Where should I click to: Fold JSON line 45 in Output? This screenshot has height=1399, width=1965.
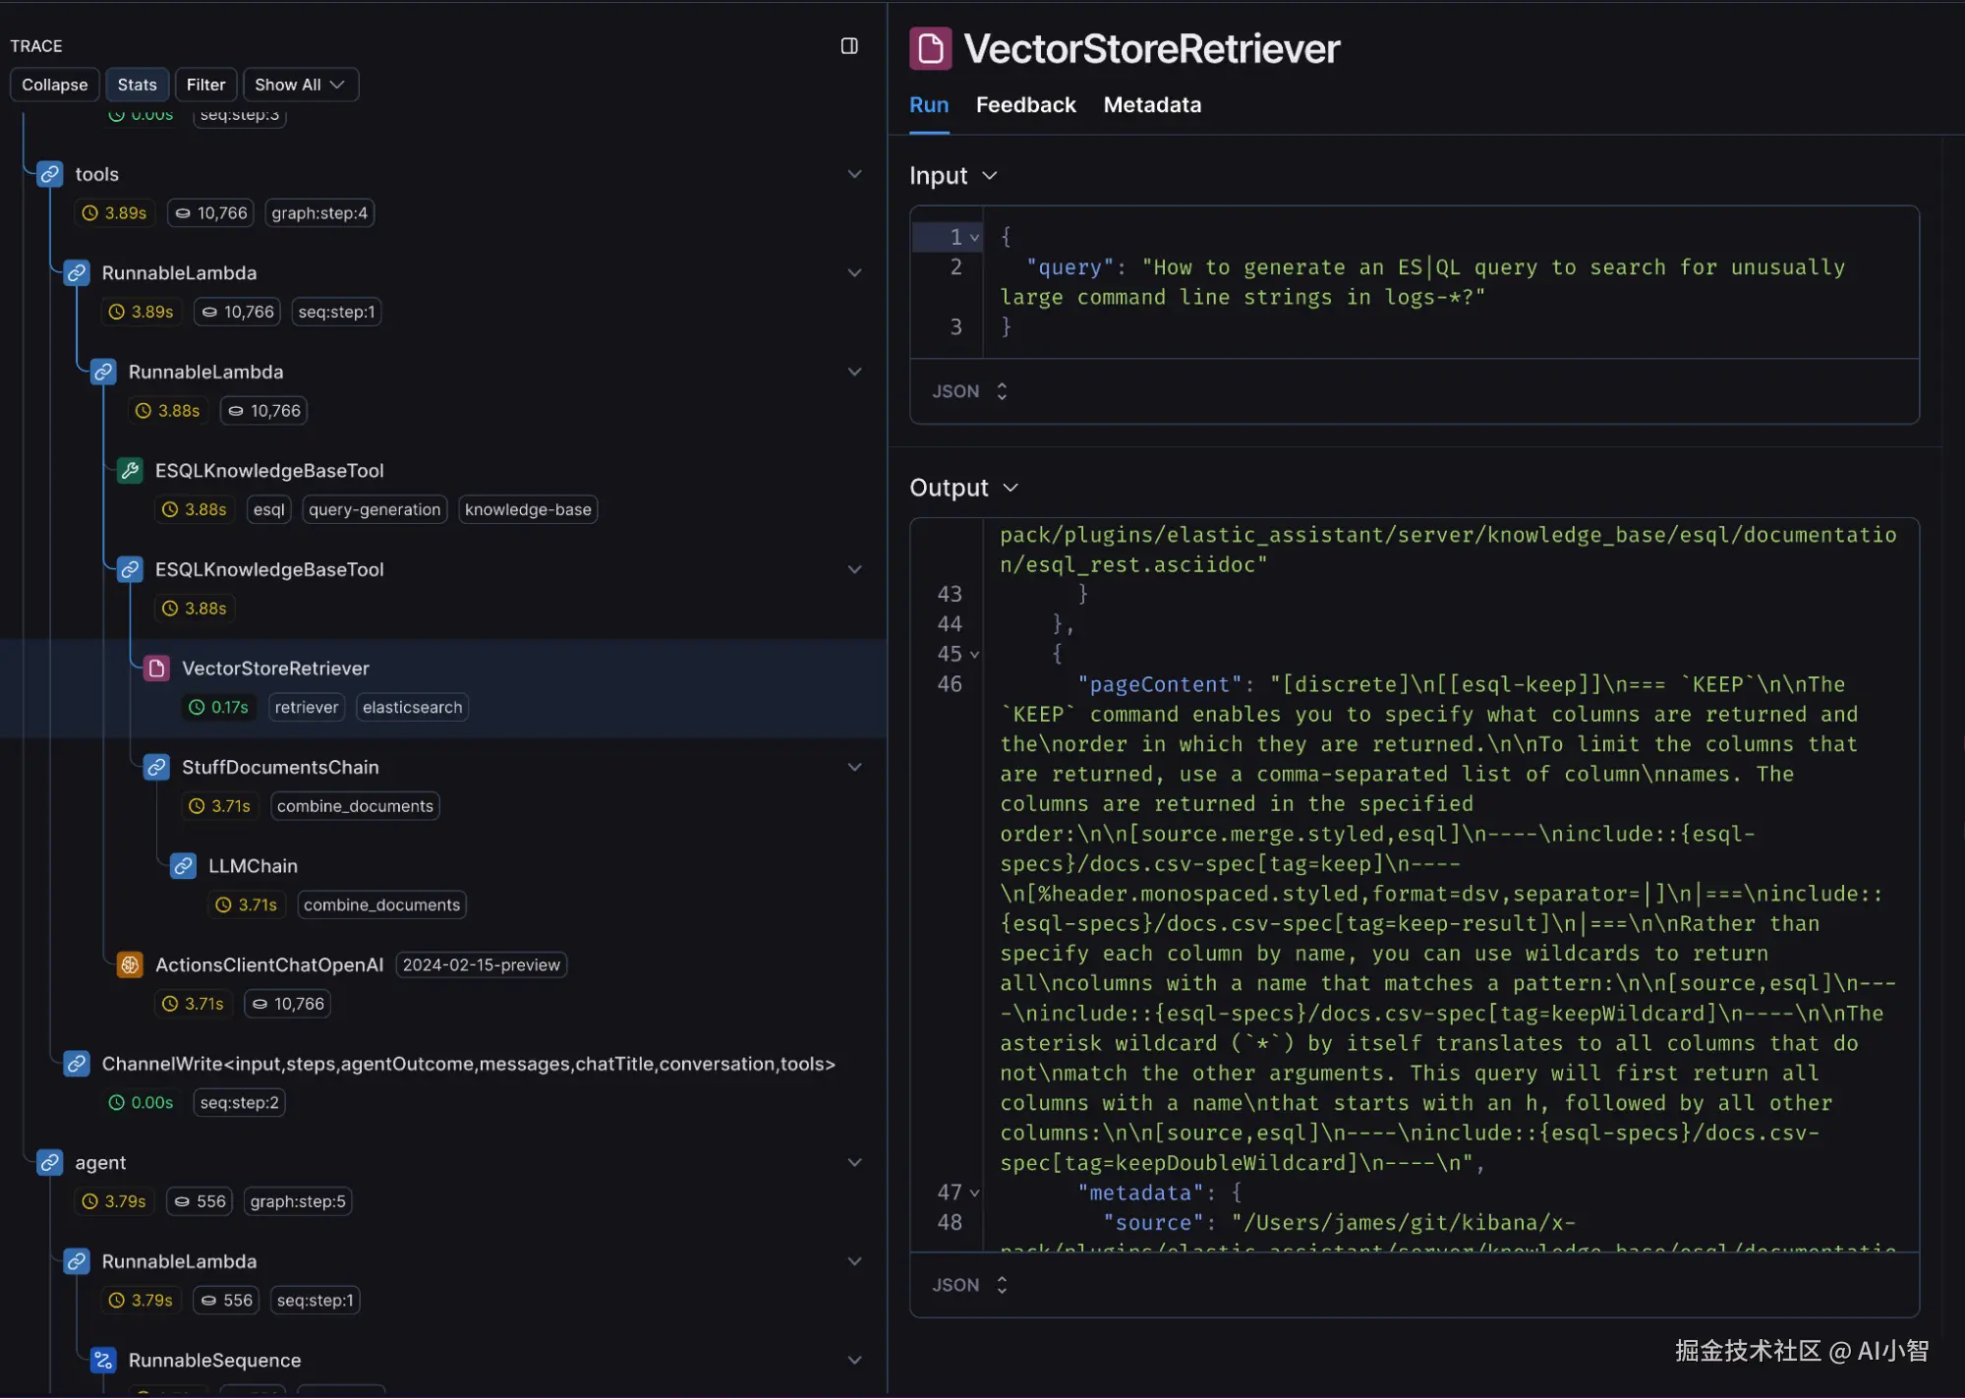click(x=975, y=655)
